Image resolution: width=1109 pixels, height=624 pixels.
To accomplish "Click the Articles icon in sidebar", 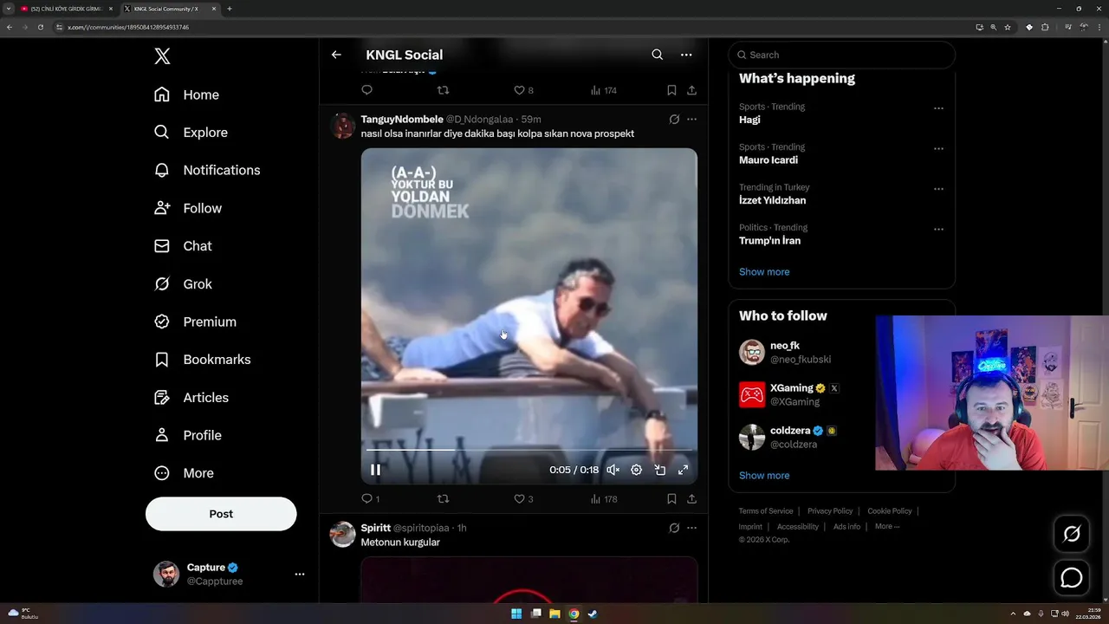I will (162, 397).
